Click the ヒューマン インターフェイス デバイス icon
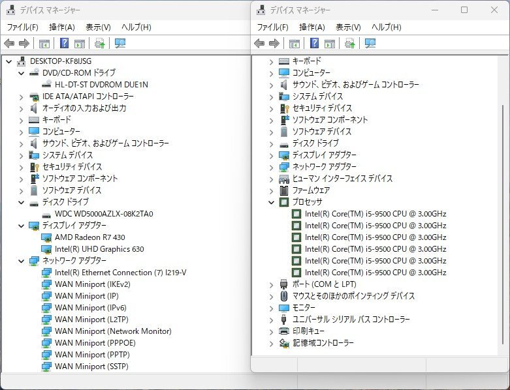This screenshot has height=390, width=510. click(284, 179)
